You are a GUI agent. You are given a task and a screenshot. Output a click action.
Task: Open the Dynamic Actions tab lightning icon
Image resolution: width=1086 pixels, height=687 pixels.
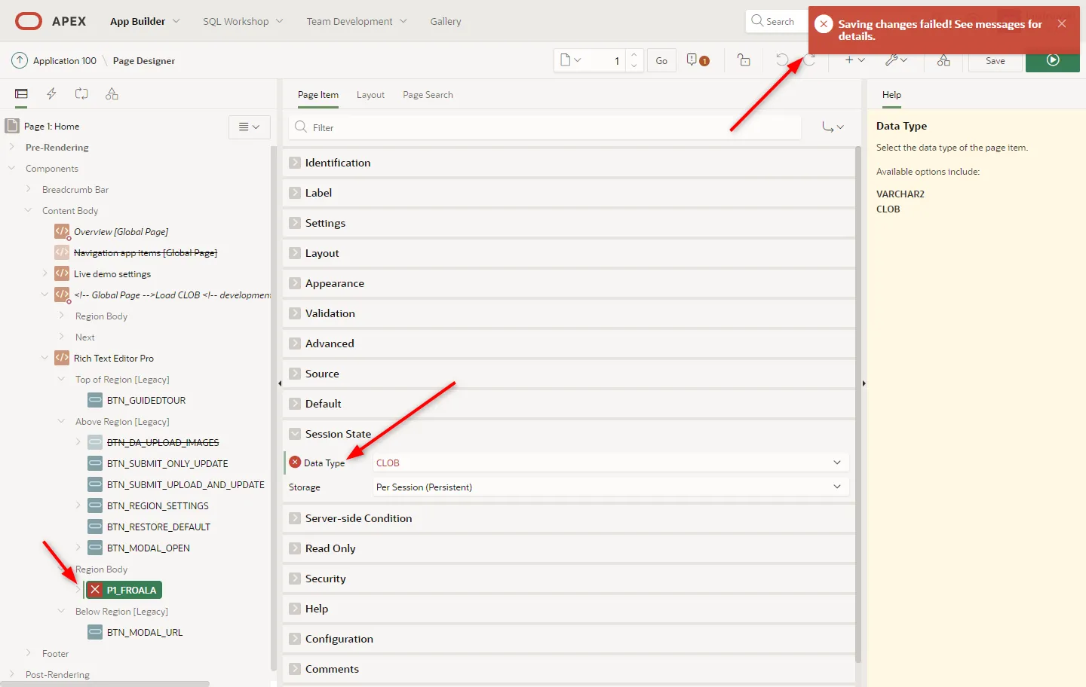51,94
